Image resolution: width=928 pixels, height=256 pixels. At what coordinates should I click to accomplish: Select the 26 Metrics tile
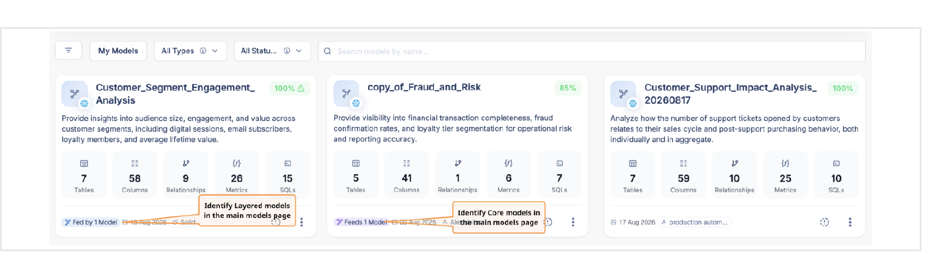[236, 175]
